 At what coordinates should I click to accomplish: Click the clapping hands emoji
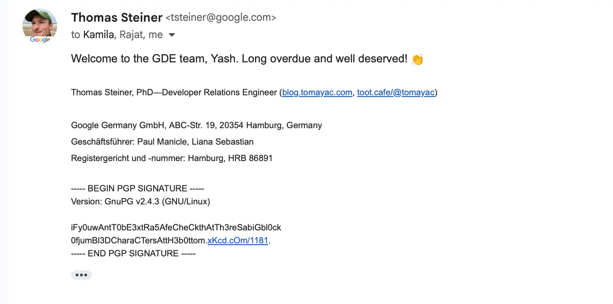coord(417,59)
